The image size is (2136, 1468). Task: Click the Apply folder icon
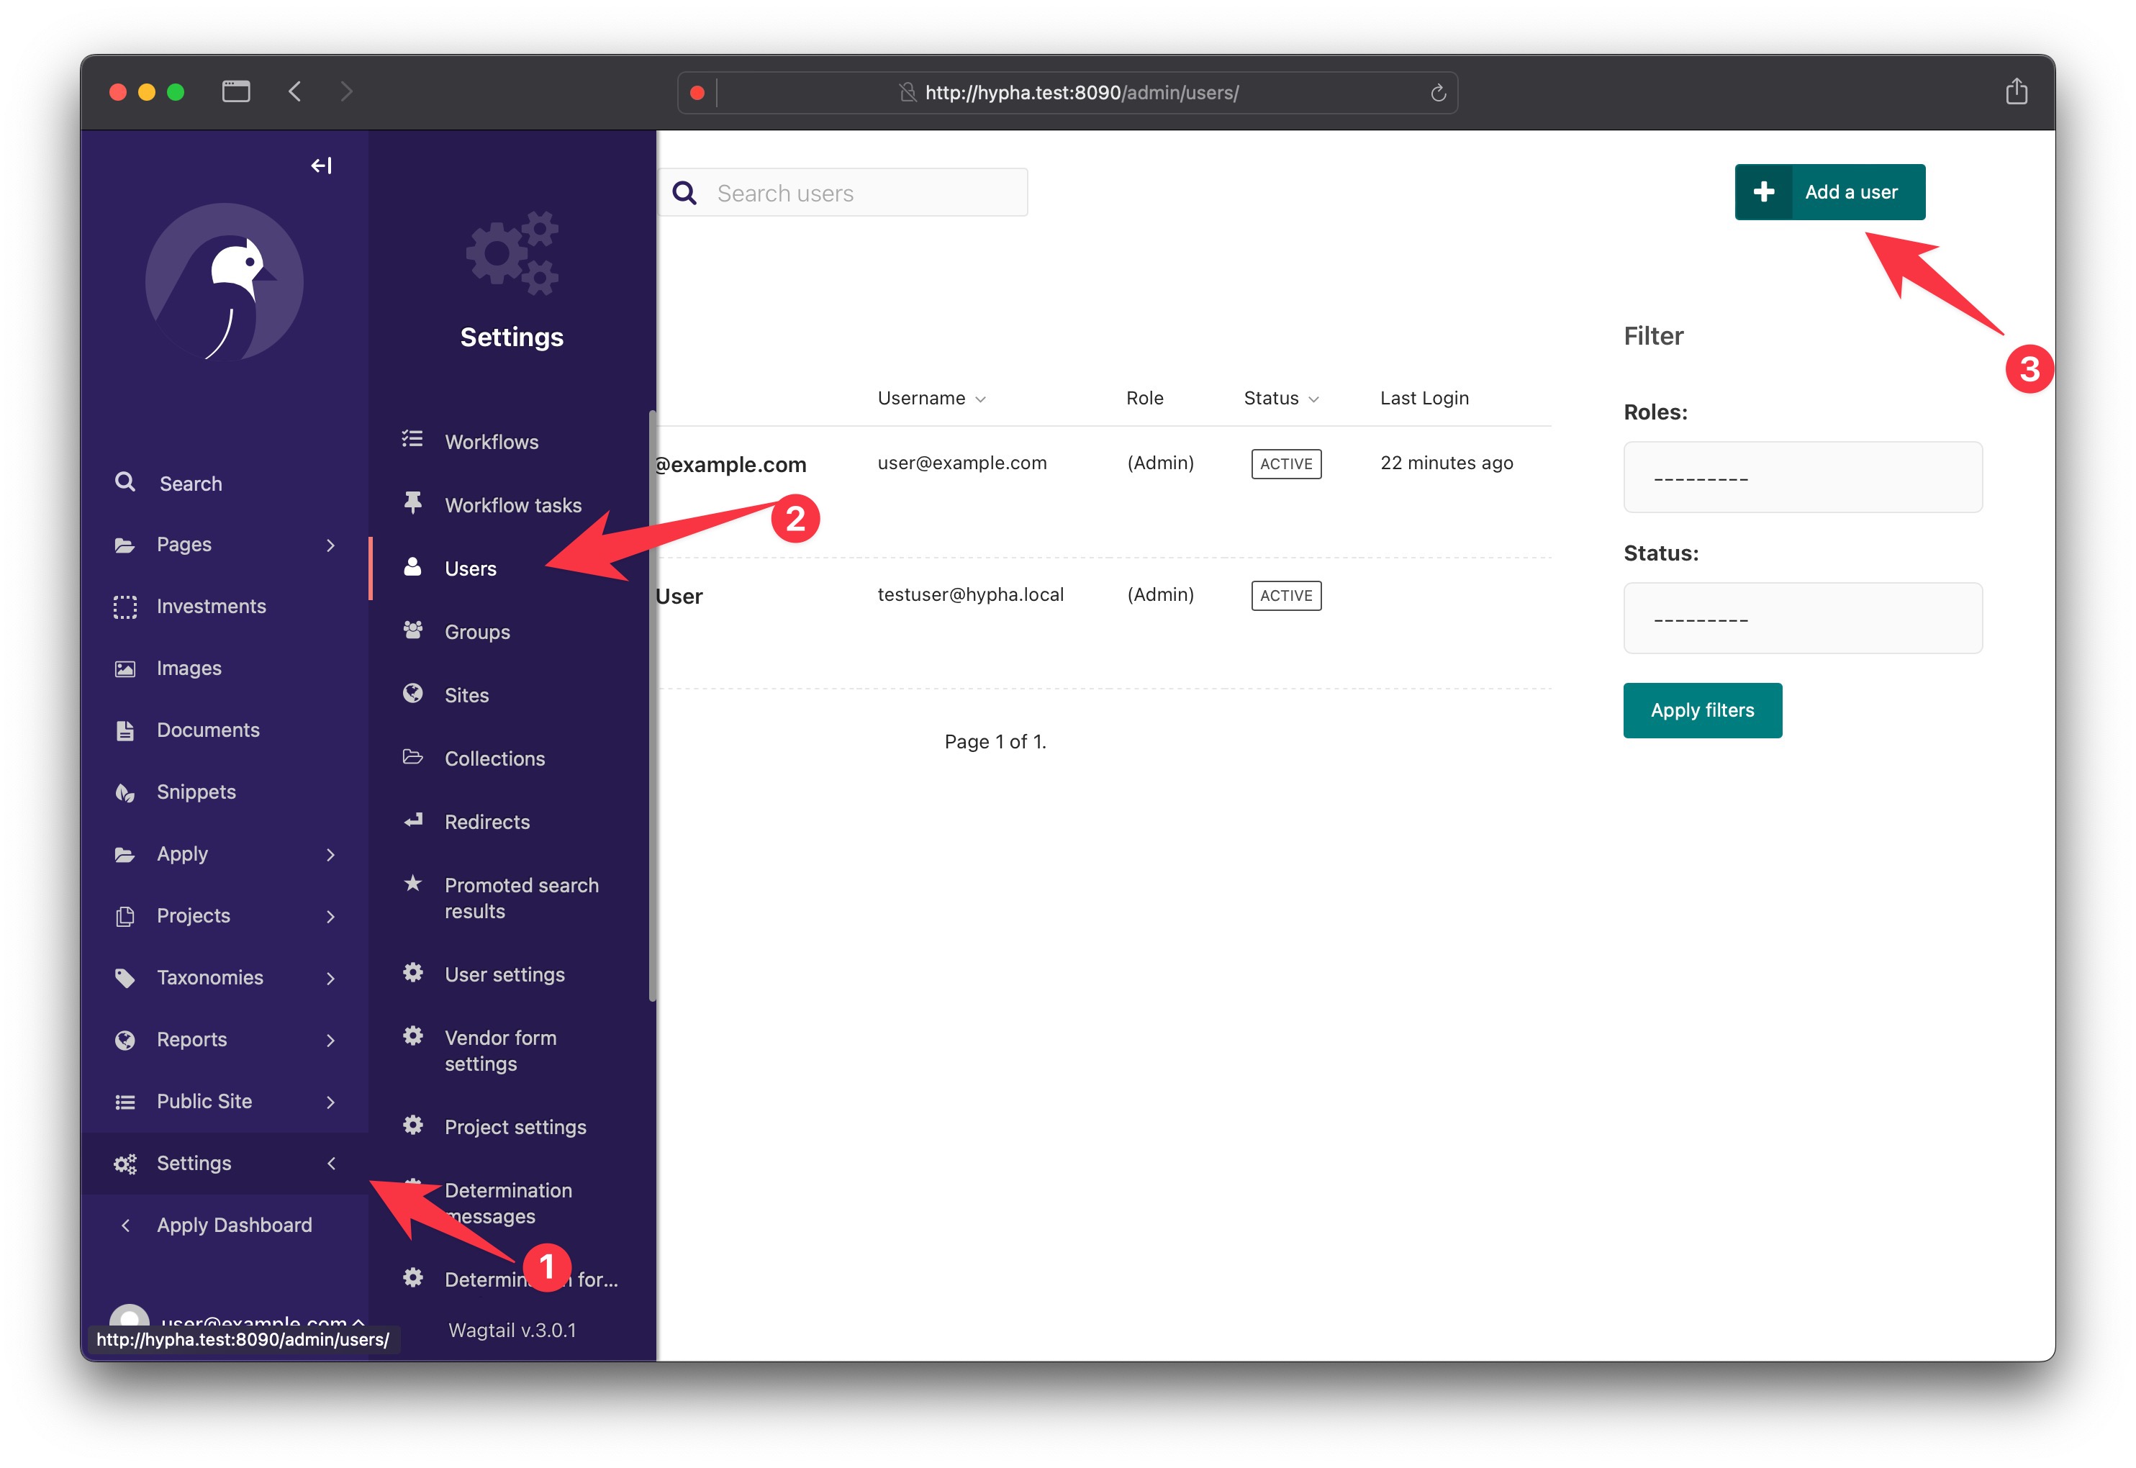tap(125, 854)
